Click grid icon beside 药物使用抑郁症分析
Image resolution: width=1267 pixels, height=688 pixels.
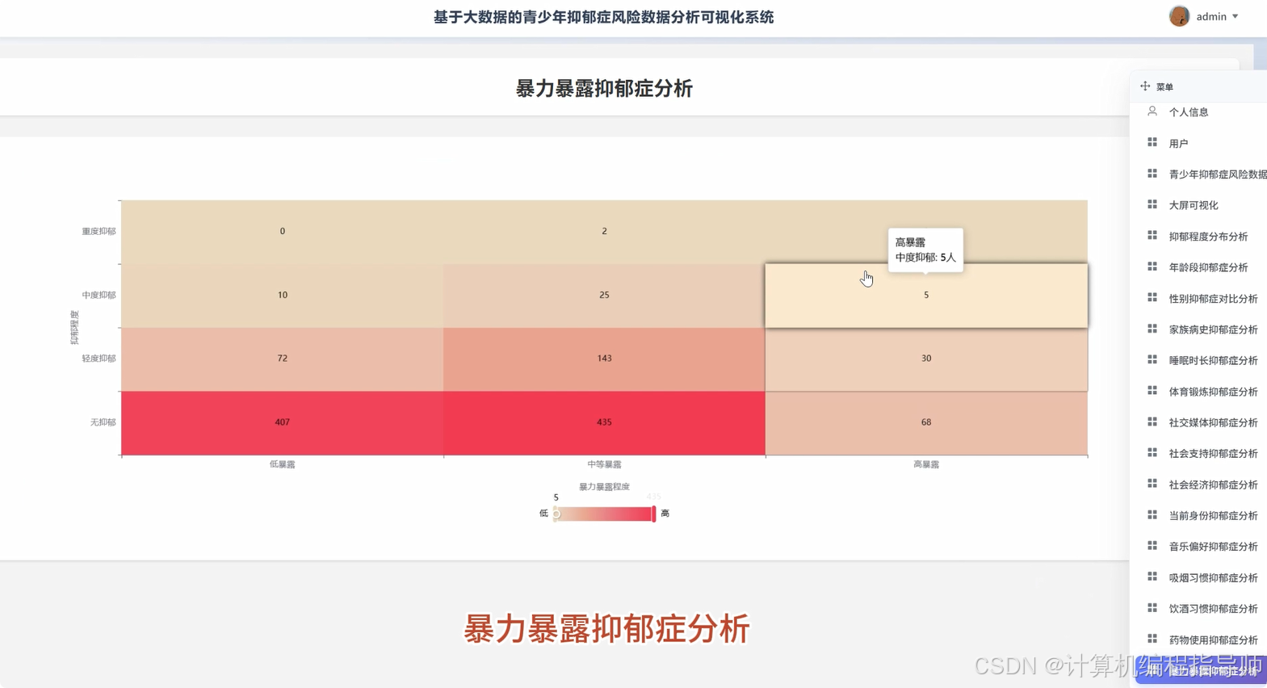(x=1152, y=640)
